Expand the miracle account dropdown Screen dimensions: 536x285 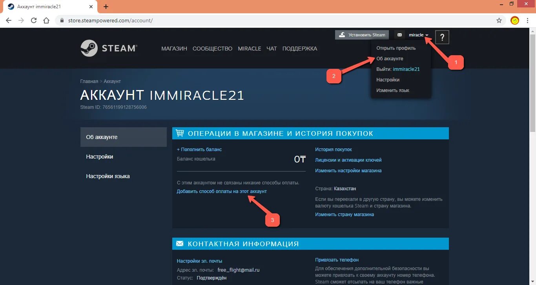[x=418, y=35]
